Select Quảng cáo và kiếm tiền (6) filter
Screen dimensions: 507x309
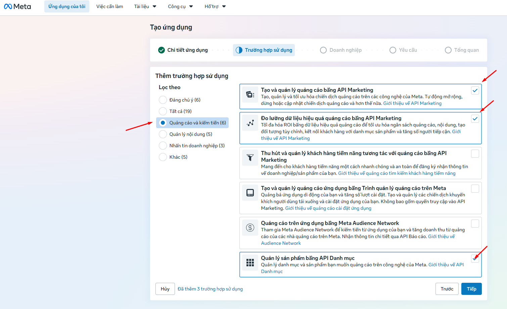[163, 123]
